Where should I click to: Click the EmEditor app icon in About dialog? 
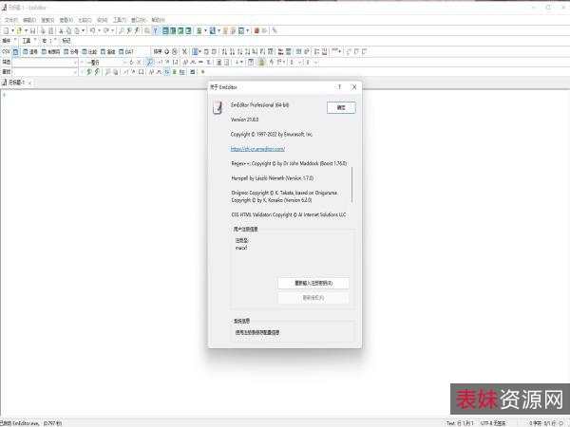[x=218, y=107]
